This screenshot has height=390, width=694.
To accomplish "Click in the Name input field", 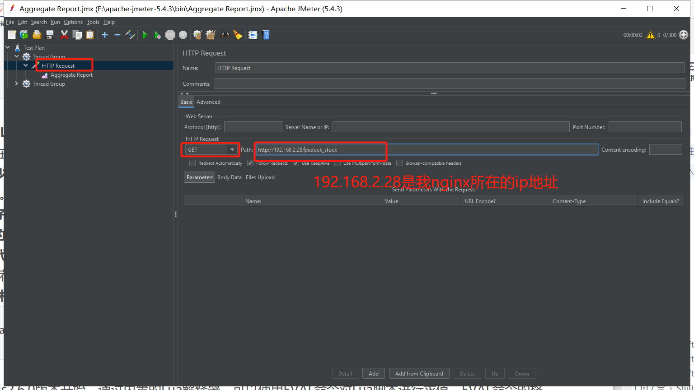I will click(x=450, y=68).
